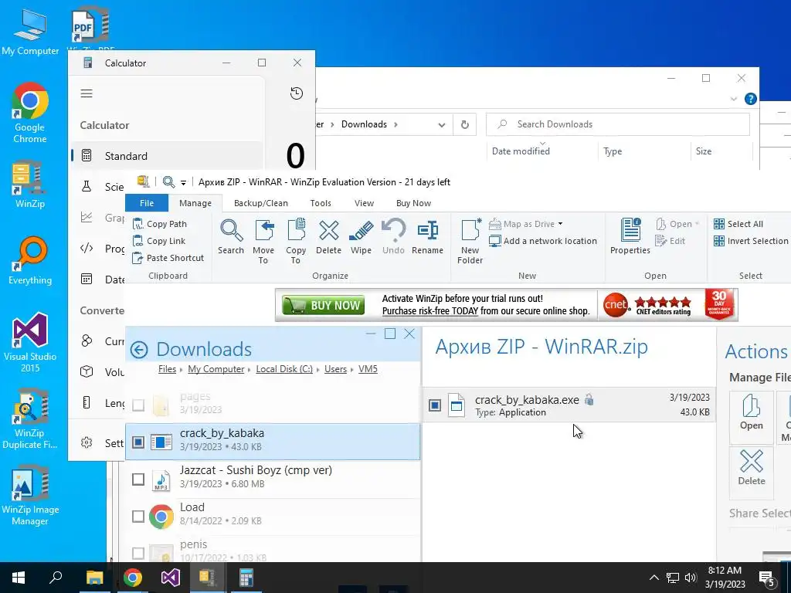Click the Files breadcrumb link
This screenshot has height=593, width=791.
click(167, 369)
